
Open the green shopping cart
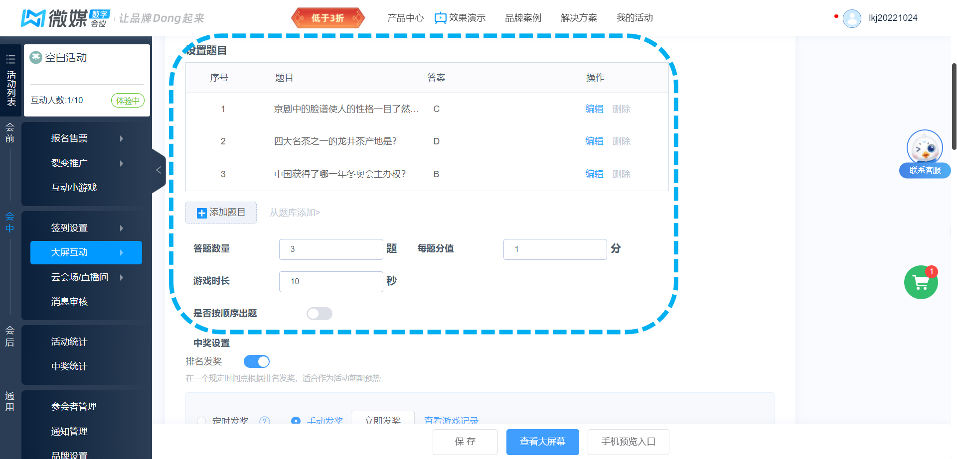921,282
